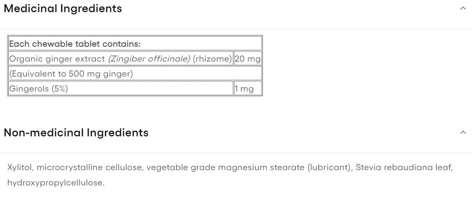Click the word 'hydroxypropylcellulose'
This screenshot has width=472, height=200.
(x=55, y=183)
